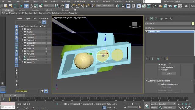Hide Cylinder020 using its eye icon
The height and width of the screenshot is (110, 195).
click(23, 43)
